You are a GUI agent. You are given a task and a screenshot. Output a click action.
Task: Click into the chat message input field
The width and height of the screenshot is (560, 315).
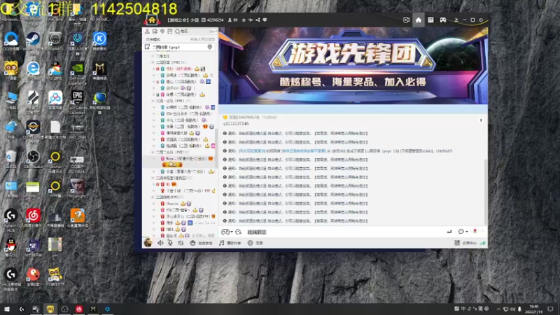[343, 232]
